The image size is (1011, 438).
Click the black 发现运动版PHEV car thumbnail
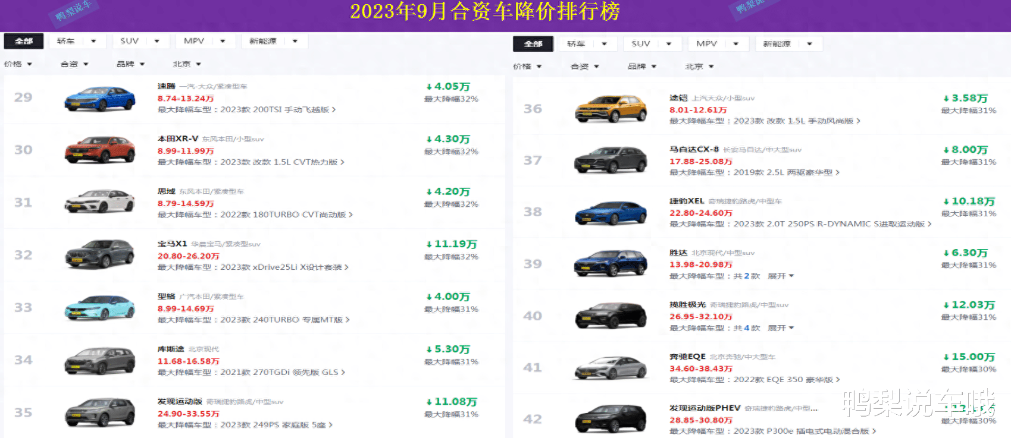[x=611, y=419]
